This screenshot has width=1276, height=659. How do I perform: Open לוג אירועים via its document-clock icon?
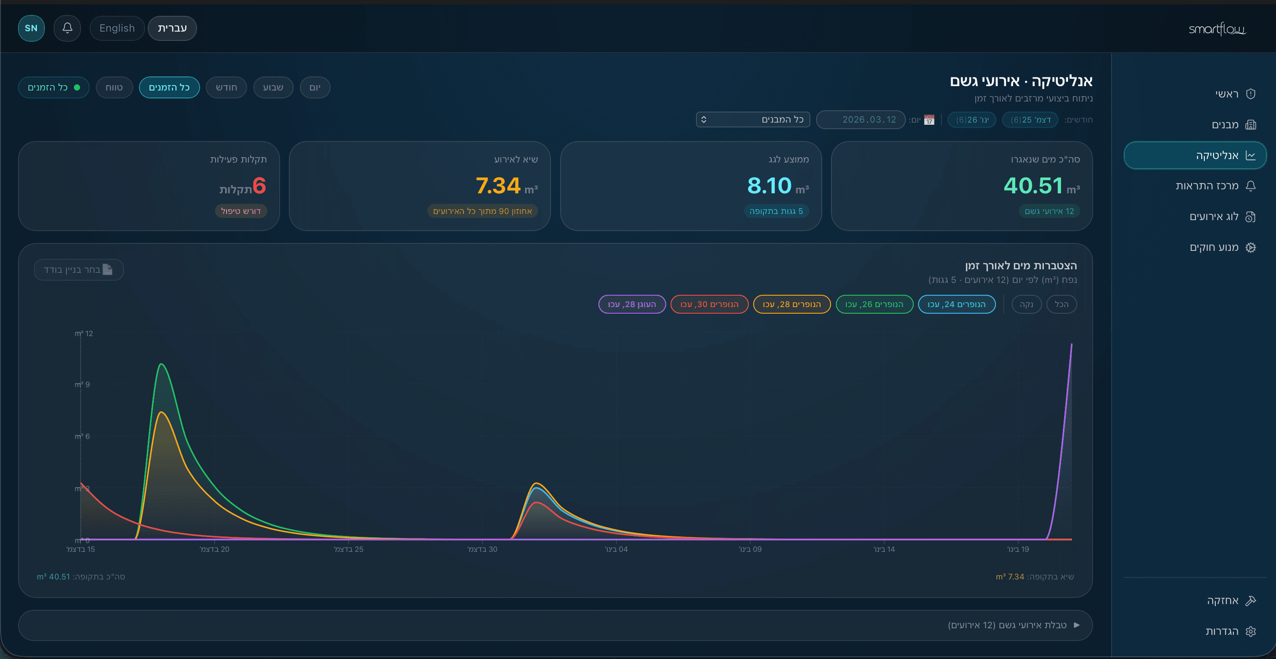[1251, 216]
